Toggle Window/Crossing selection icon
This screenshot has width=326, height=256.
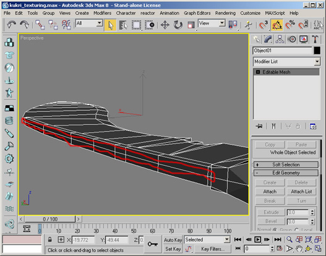[149, 25]
